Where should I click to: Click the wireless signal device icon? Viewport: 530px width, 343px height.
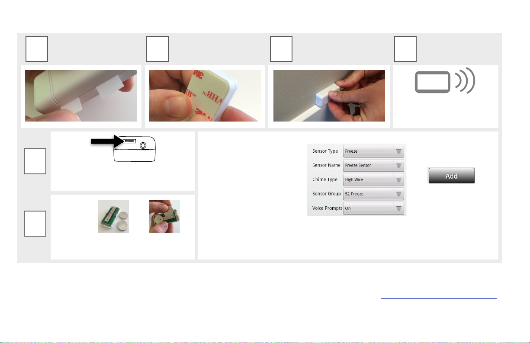(445, 82)
